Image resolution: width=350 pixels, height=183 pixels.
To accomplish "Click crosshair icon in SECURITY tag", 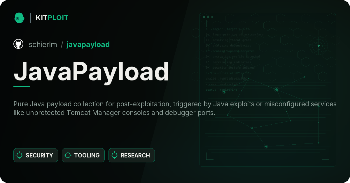I will click(x=20, y=155).
